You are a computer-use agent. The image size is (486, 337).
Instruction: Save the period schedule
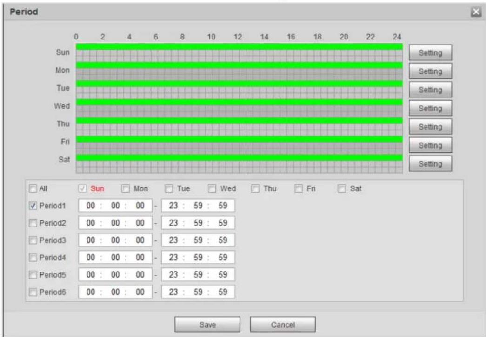[207, 324]
